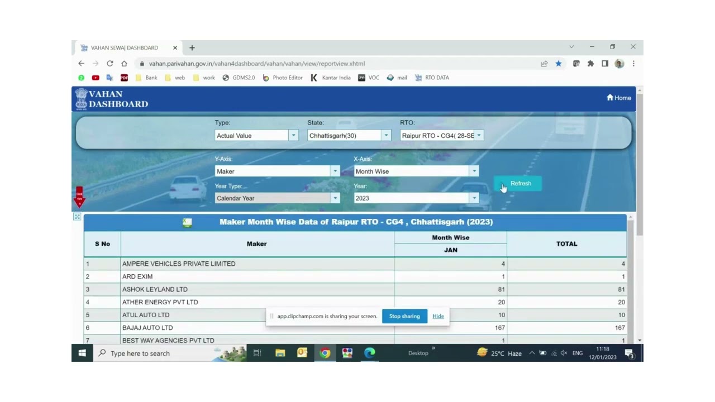This screenshot has height=402, width=715.
Task: Click the browser address bar URL
Action: [x=257, y=64]
